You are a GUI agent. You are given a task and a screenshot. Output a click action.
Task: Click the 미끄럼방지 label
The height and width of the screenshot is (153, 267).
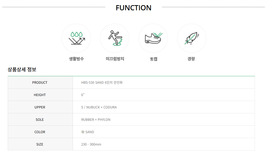(x=115, y=59)
